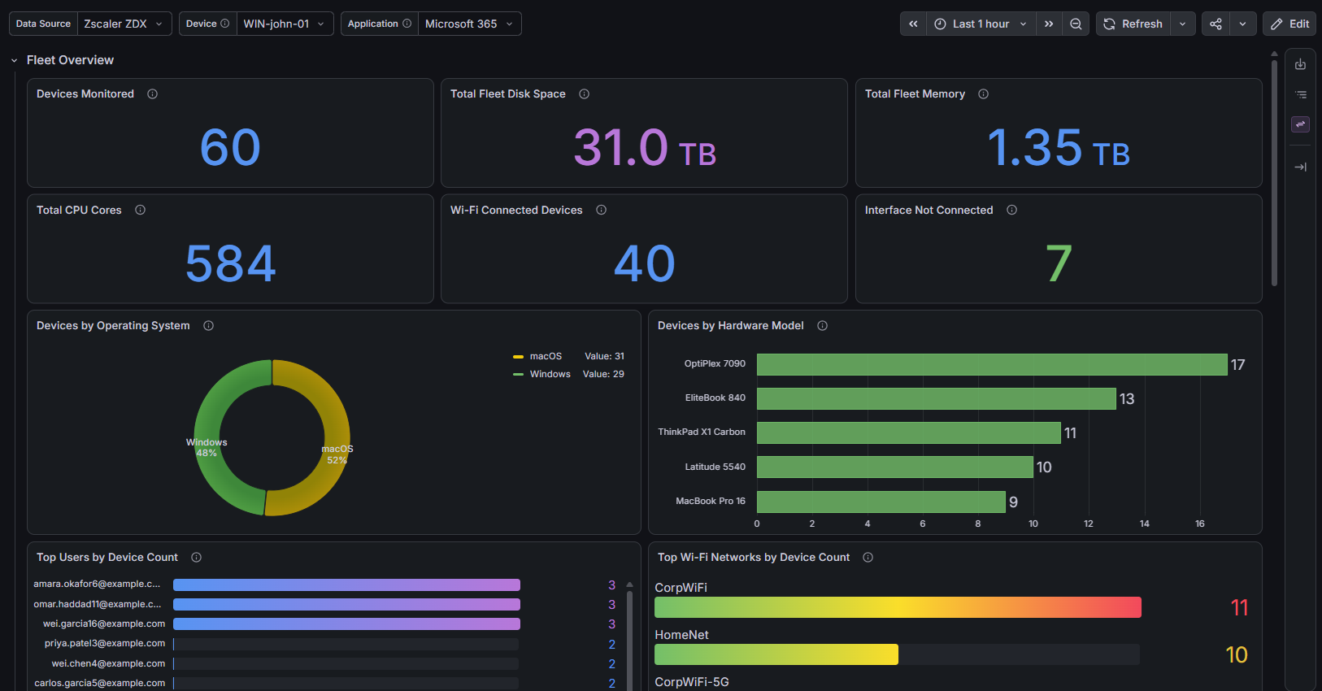Open the Devices by Hardware Model panel title

[x=730, y=326]
